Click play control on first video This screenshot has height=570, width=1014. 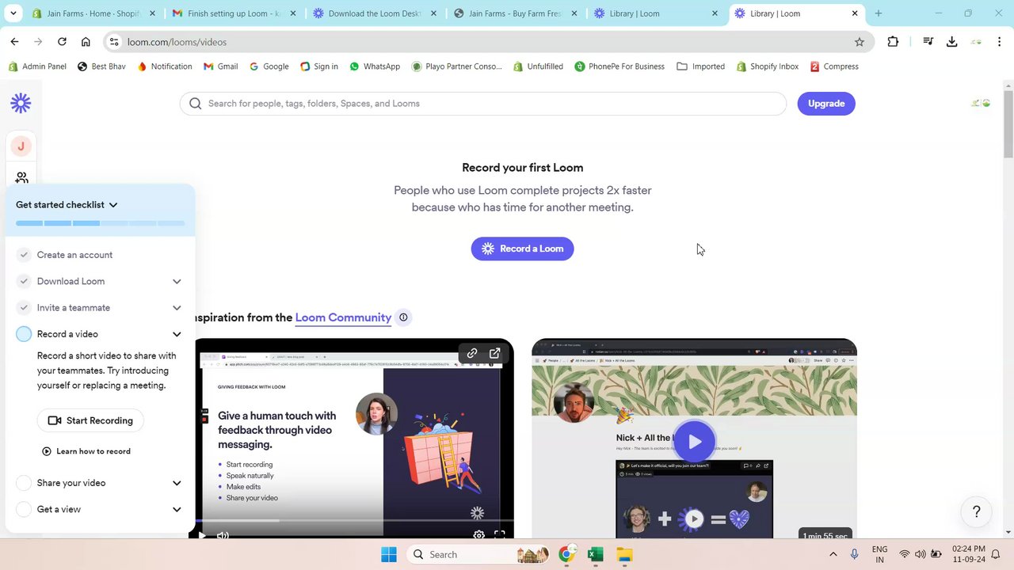[201, 535]
